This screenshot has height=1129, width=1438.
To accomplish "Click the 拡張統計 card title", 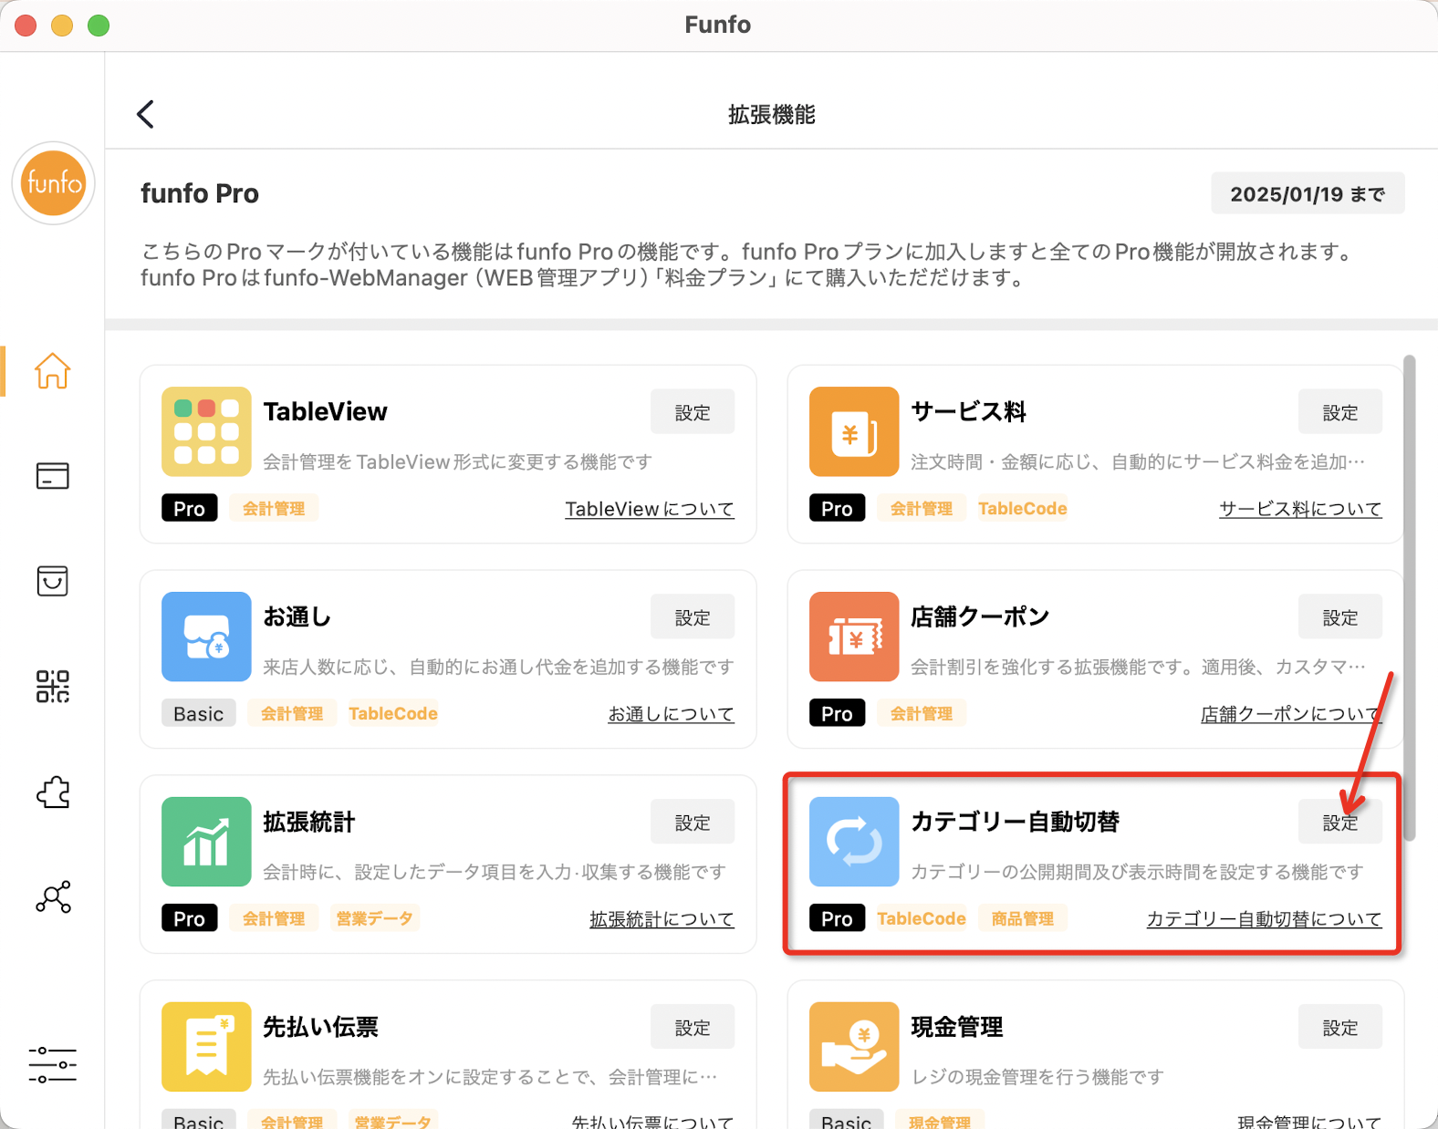I will [309, 822].
